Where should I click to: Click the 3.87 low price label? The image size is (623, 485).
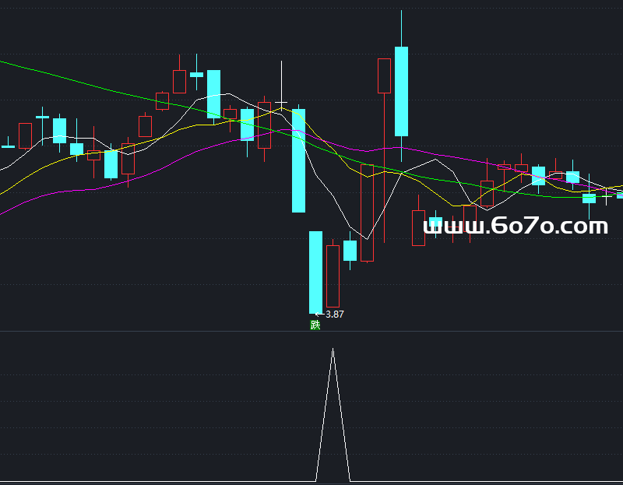pyautogui.click(x=334, y=315)
